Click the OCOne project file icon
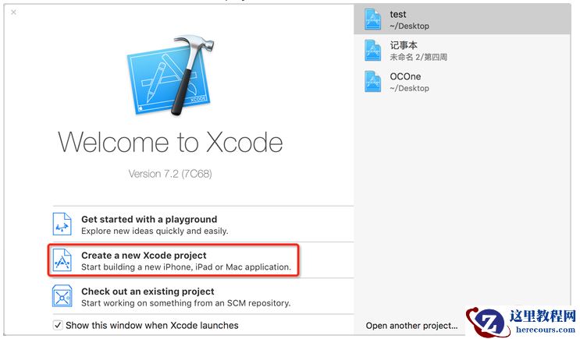Image resolution: width=580 pixels, height=339 pixels. tap(374, 82)
